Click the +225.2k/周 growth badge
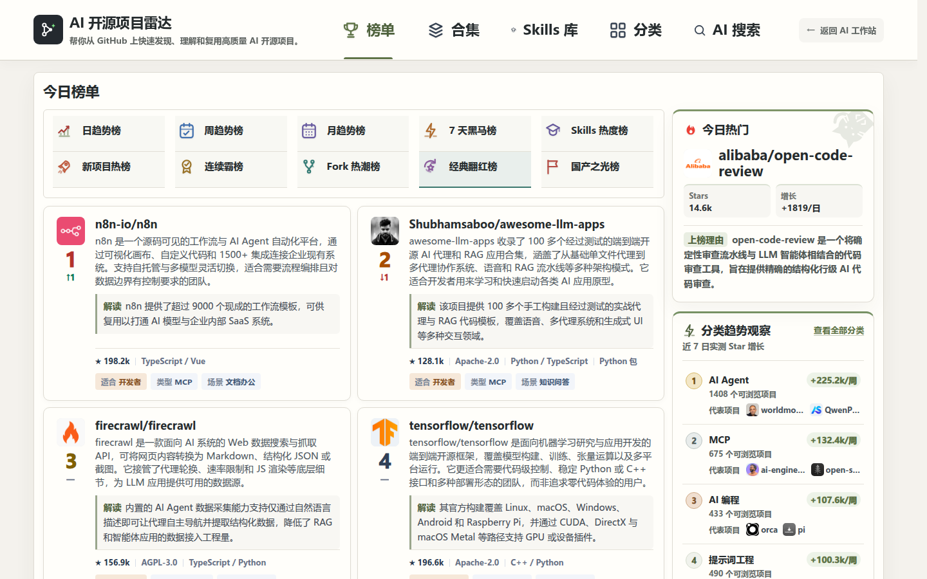 [834, 380]
